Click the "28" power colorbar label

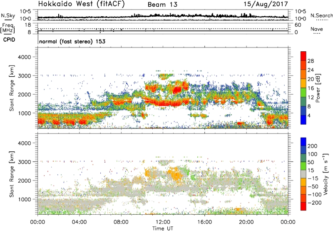click(311, 61)
